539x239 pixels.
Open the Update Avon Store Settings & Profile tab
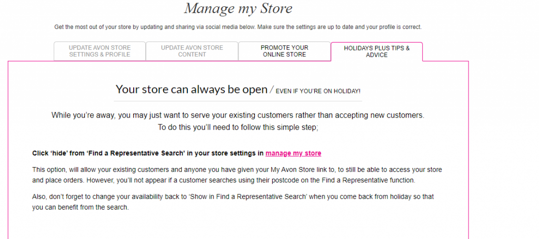[99, 51]
